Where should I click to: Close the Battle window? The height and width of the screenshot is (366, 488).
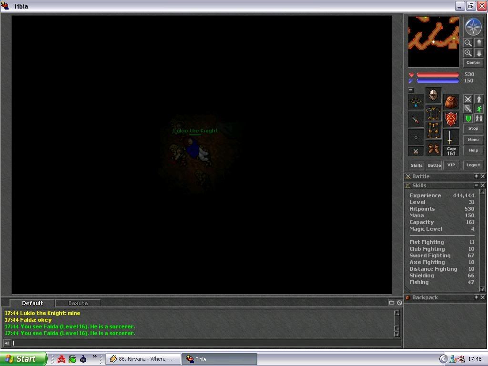tap(482, 176)
